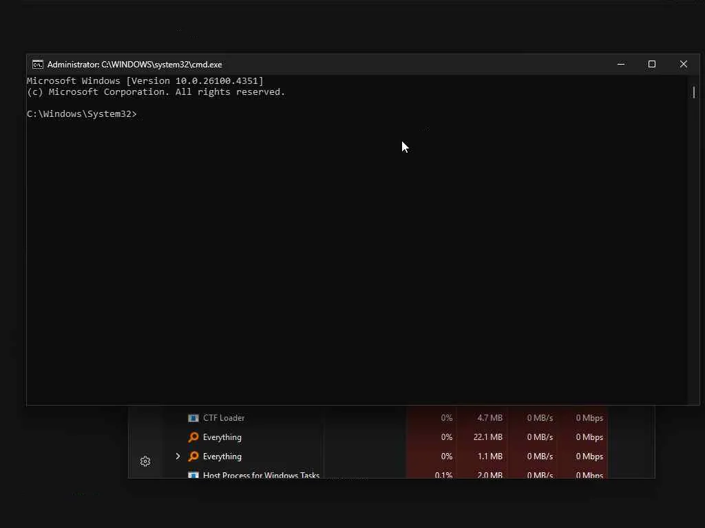Click the 1.1 MB memory value

pos(490,456)
